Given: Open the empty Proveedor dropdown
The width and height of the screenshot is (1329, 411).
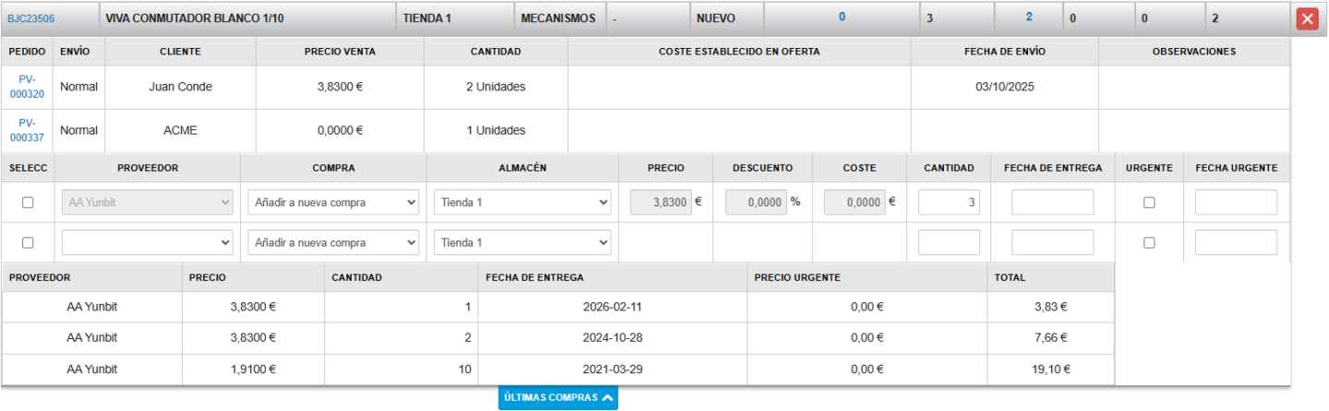Looking at the screenshot, I should (148, 242).
